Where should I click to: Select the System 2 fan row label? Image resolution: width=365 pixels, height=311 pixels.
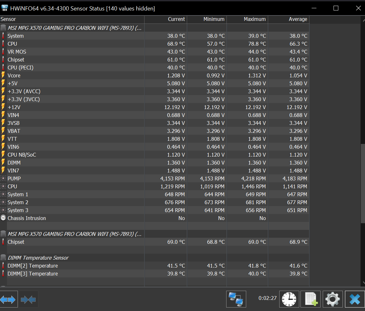point(18,202)
